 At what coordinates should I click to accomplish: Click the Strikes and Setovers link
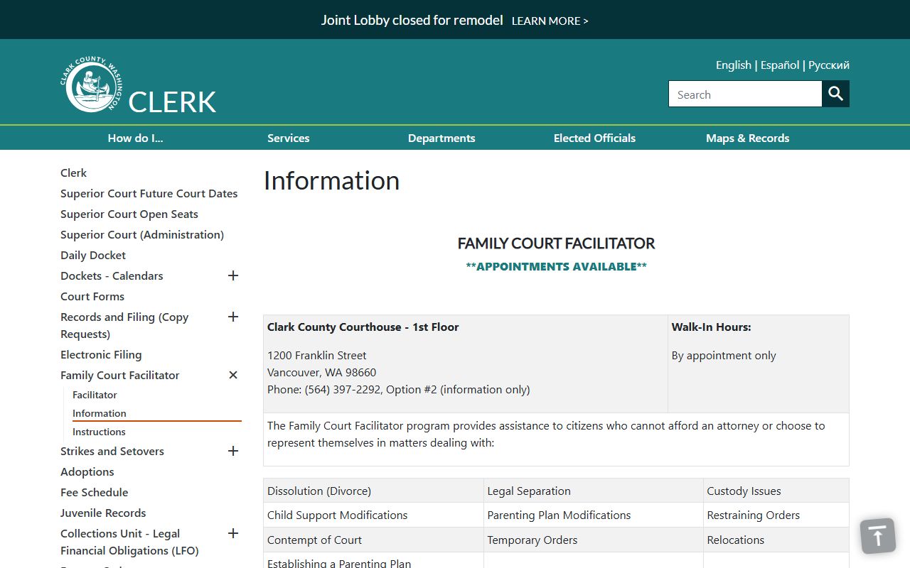pyautogui.click(x=112, y=451)
